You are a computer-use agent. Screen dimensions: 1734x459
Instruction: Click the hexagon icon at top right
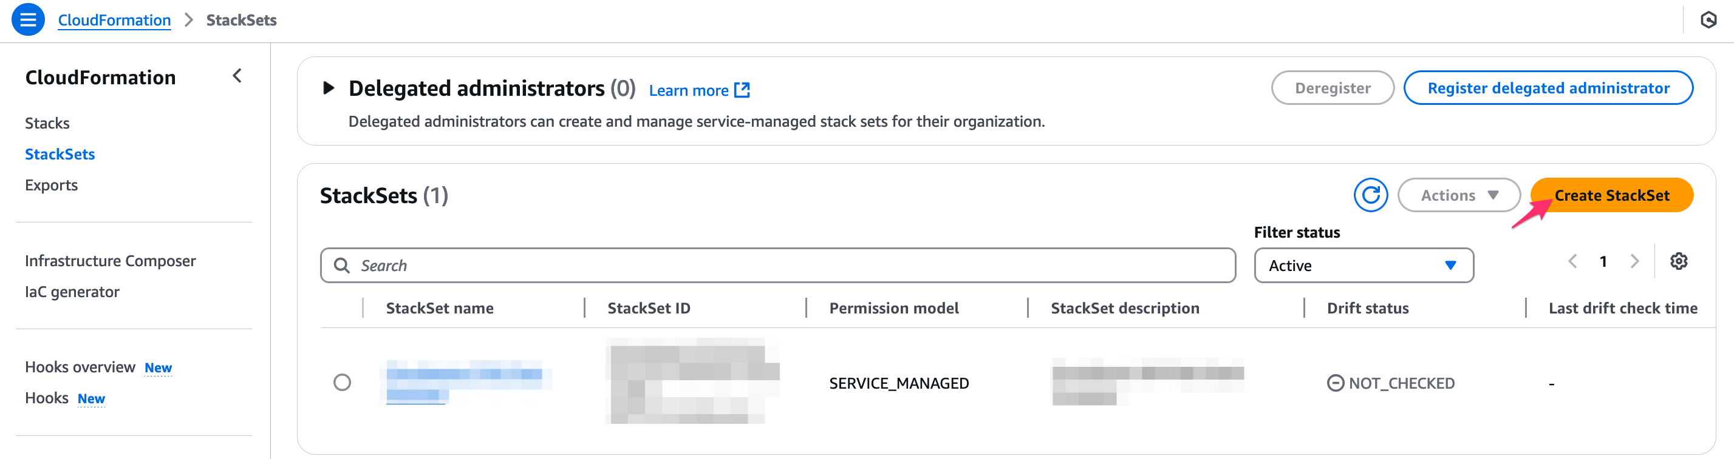click(1708, 20)
